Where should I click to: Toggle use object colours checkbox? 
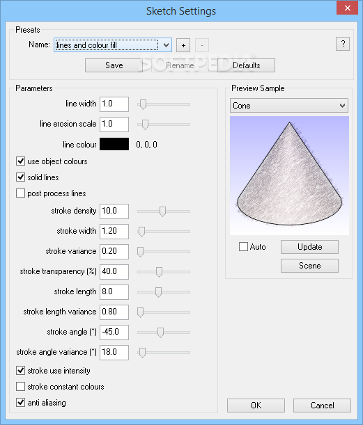pyautogui.click(x=21, y=161)
